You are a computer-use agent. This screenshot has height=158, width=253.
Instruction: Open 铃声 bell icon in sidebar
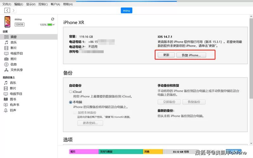[6, 110]
